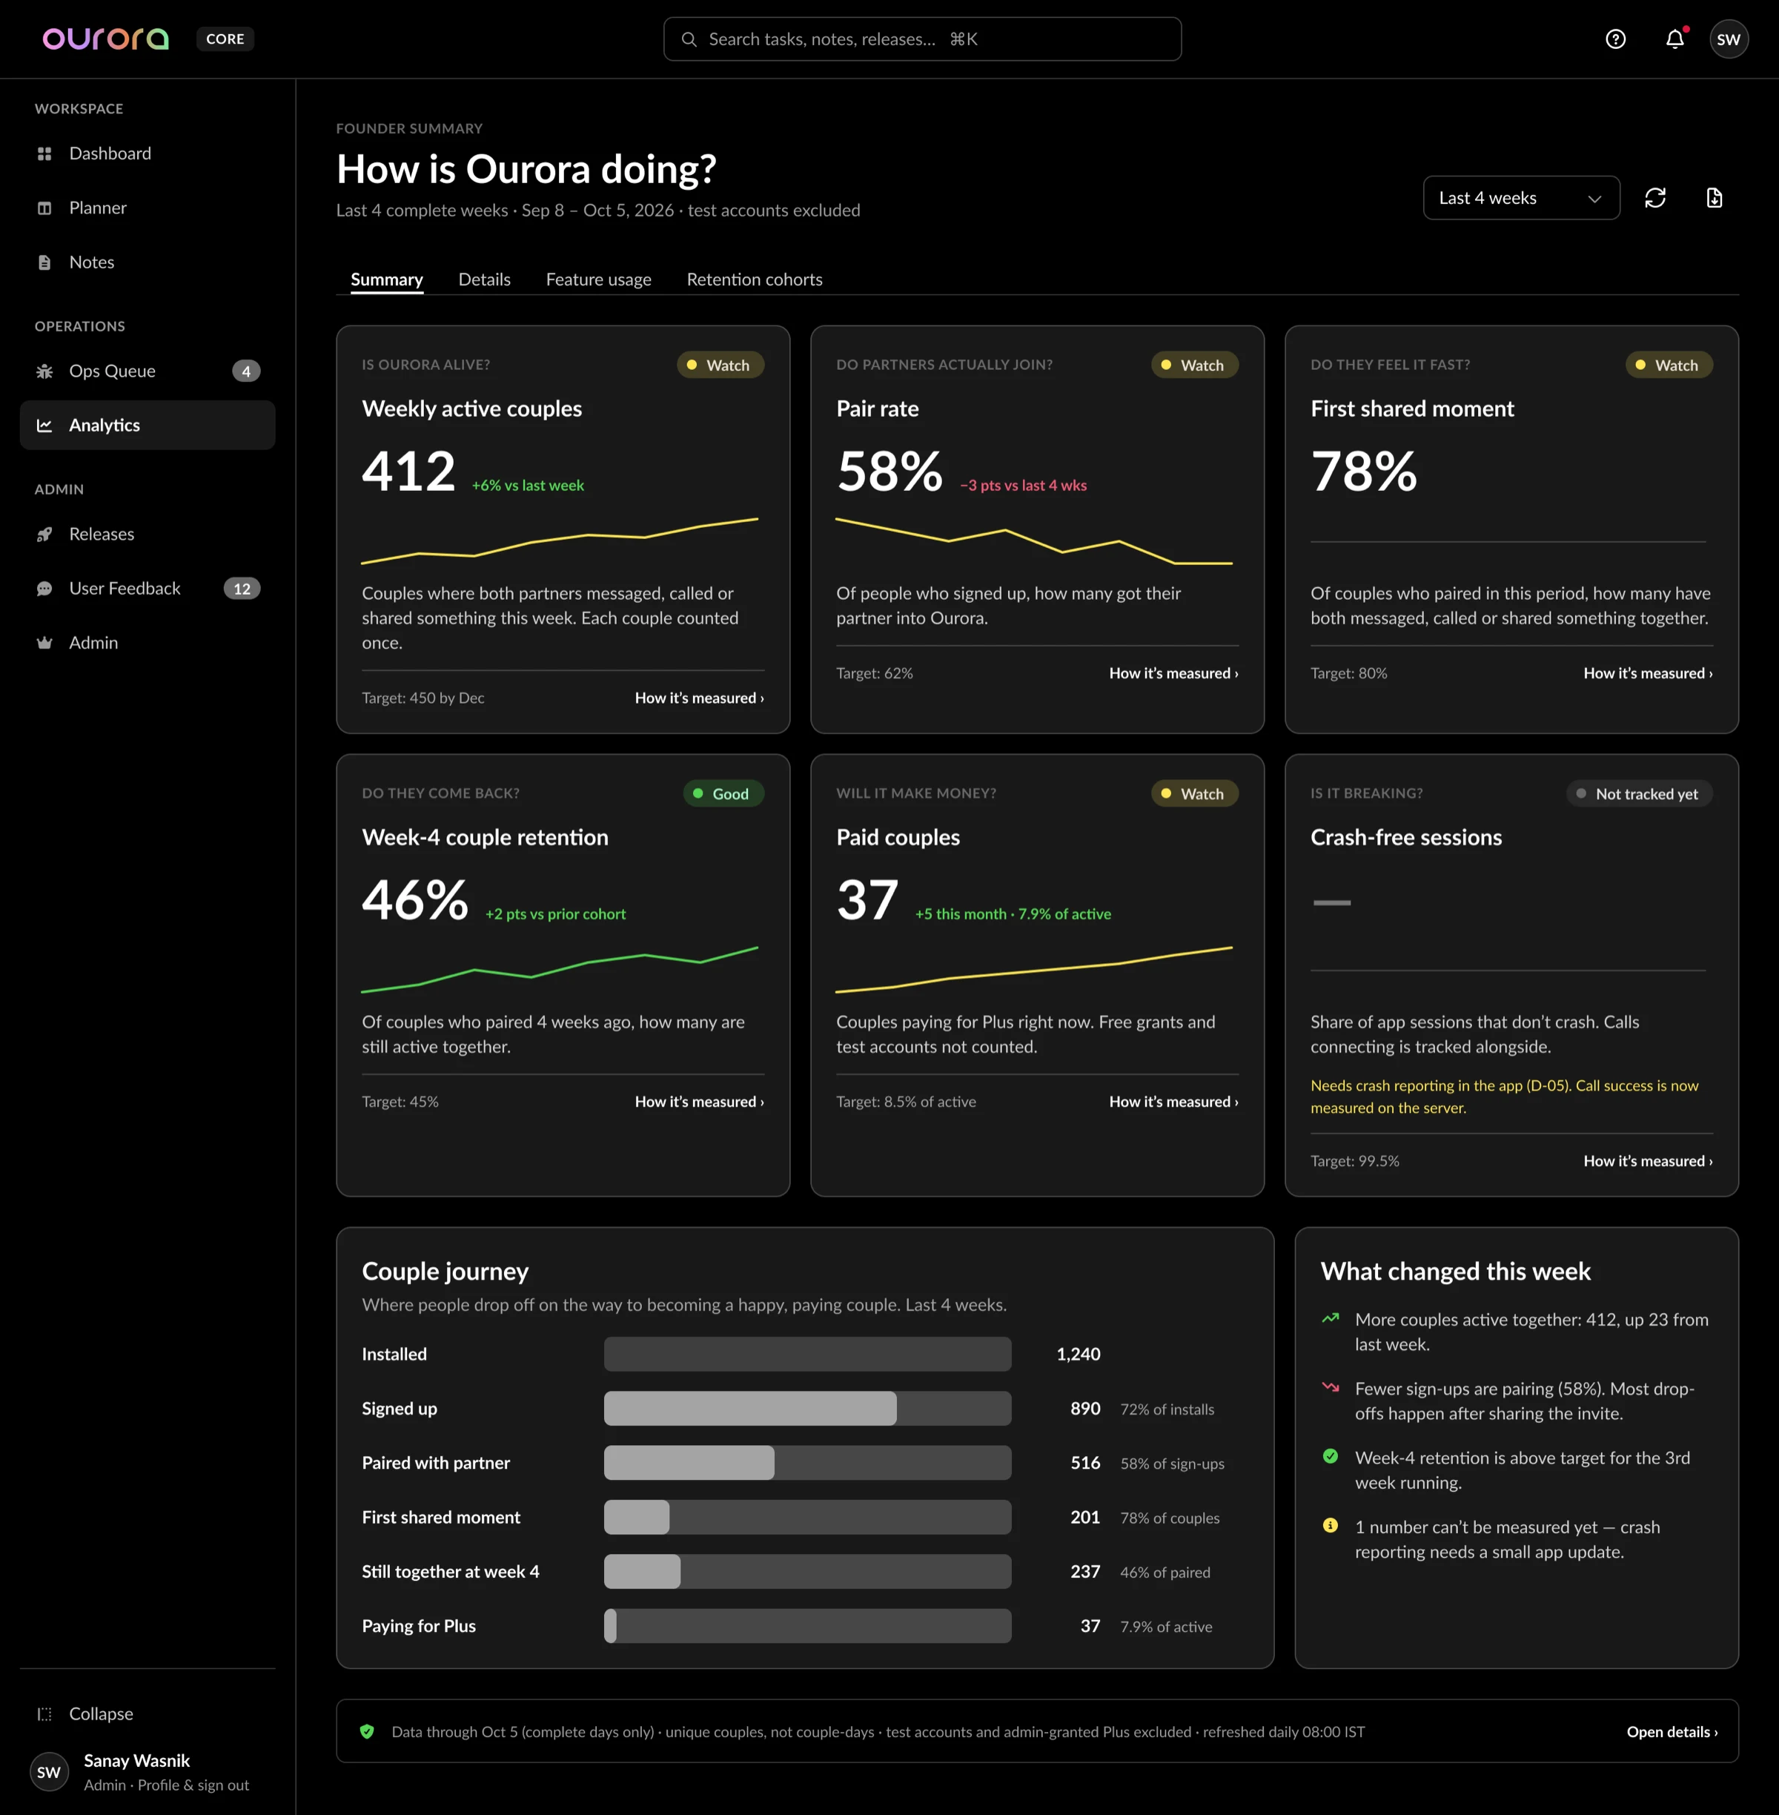Click the Analytics chart icon

[44, 426]
